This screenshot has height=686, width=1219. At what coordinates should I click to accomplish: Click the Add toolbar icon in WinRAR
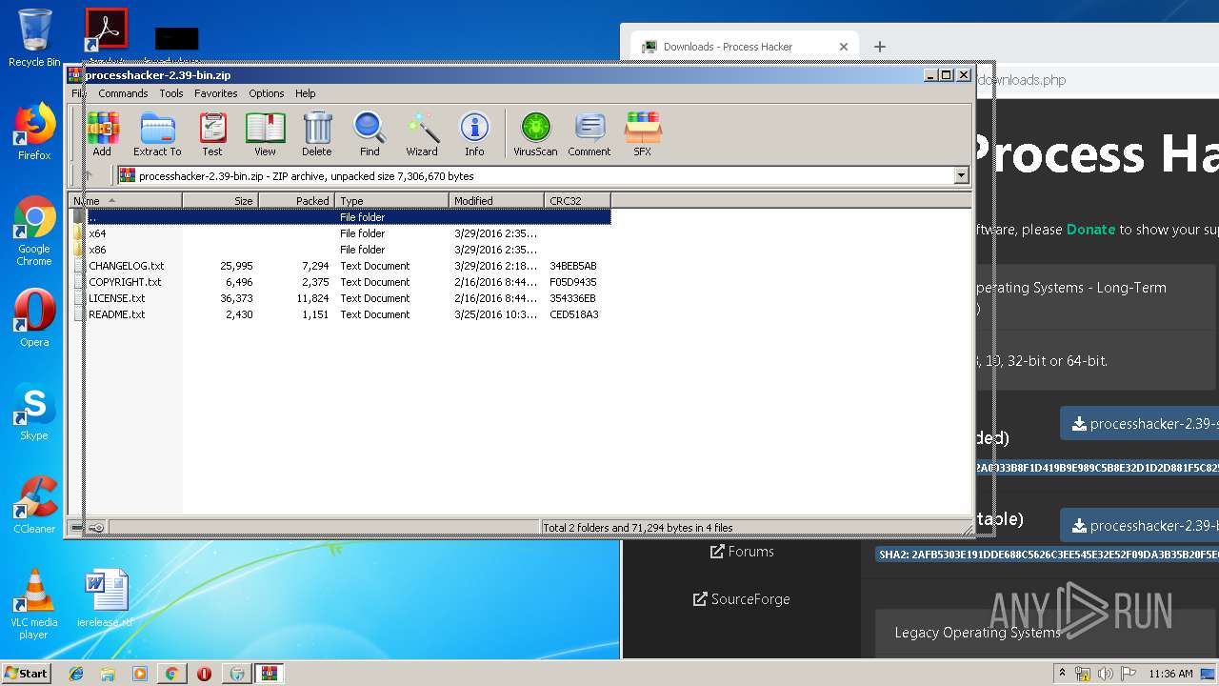point(102,134)
